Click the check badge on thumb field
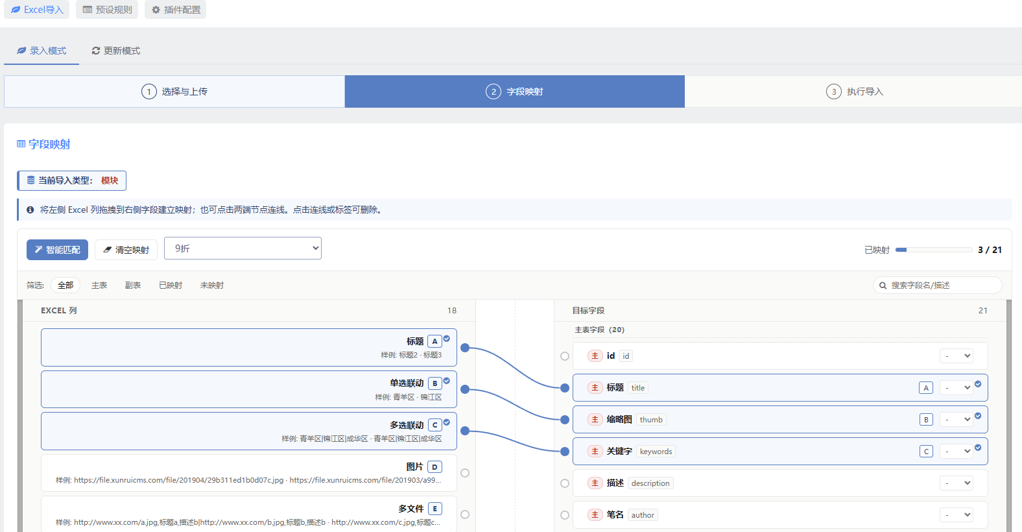The width and height of the screenshot is (1022, 532). coord(978,416)
